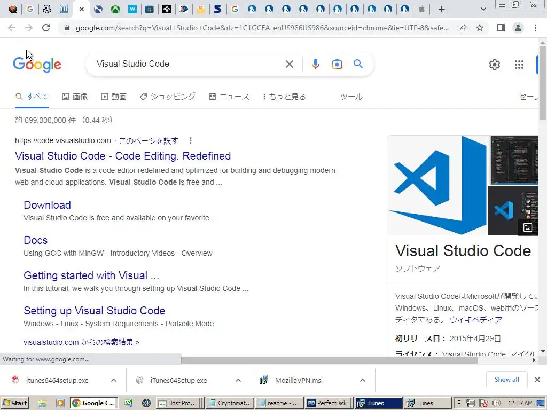Viewport: 547px width, 410px height.
Task: View site info padlock icon
Action: point(67,28)
